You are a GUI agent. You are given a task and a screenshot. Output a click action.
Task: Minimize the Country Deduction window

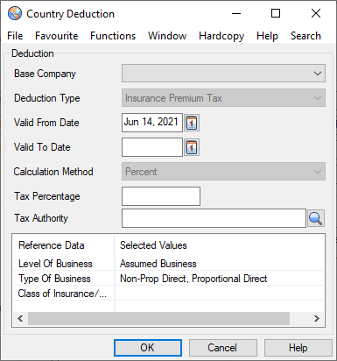coord(236,13)
